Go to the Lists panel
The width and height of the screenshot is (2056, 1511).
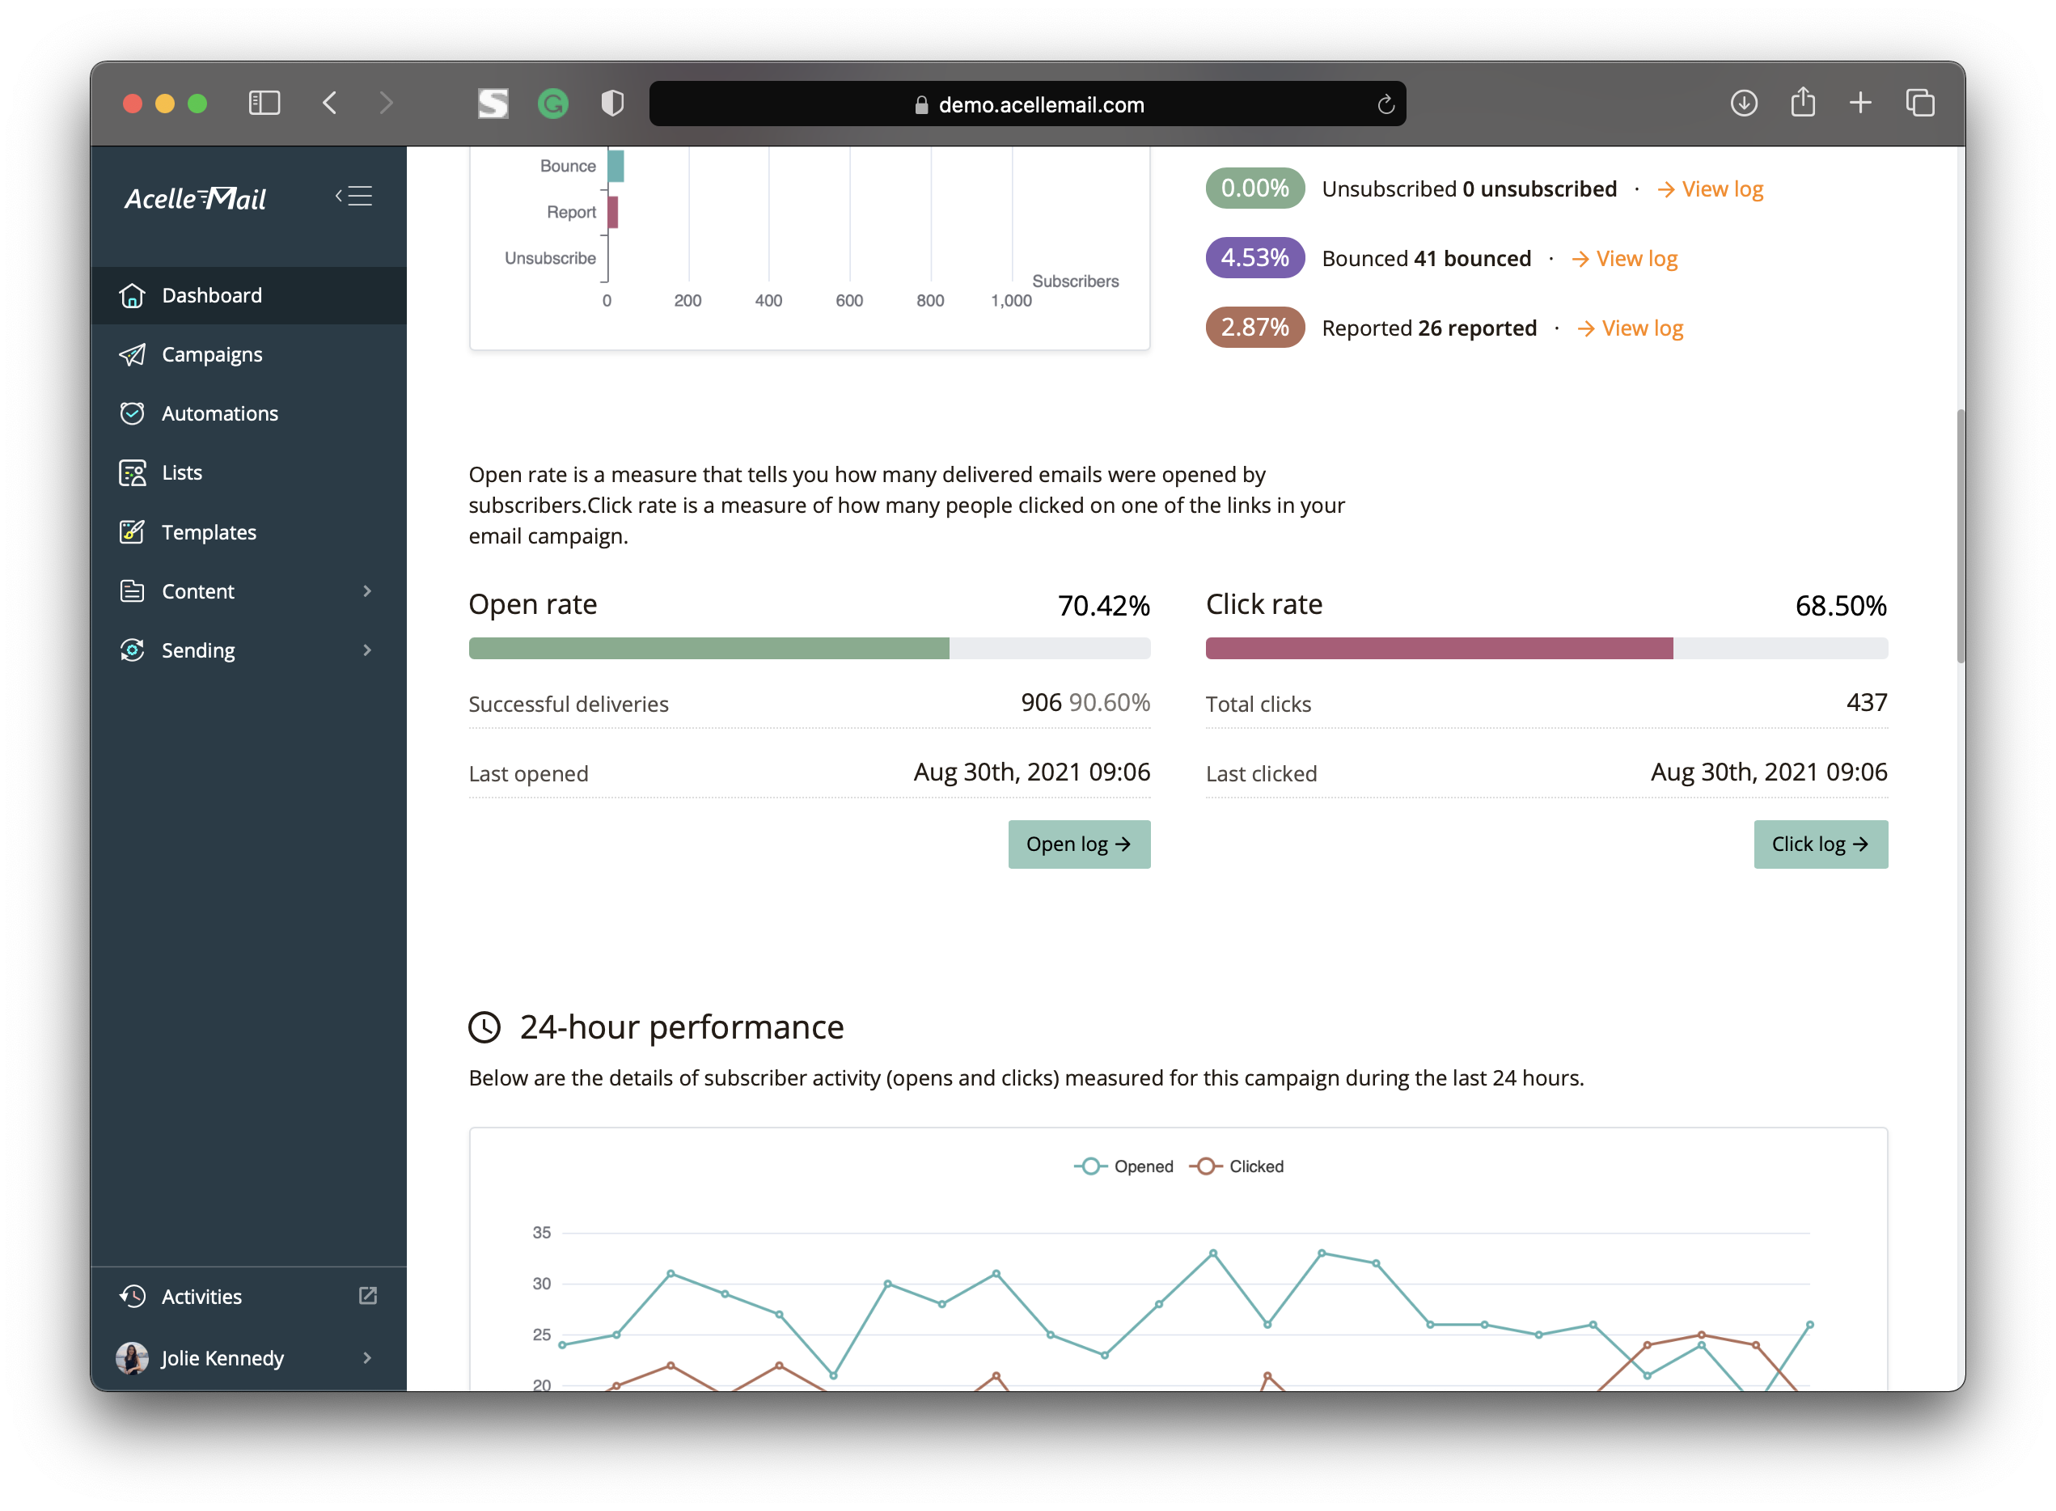[180, 473]
